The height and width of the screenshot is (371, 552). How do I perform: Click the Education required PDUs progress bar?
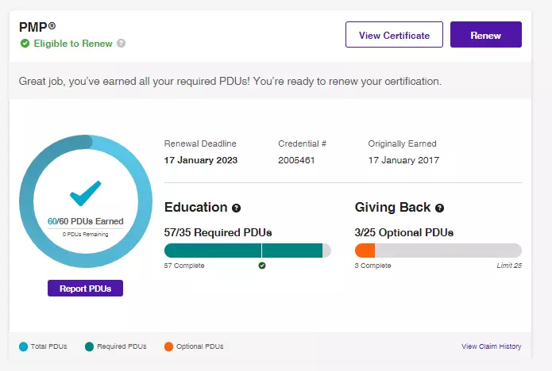tap(247, 251)
